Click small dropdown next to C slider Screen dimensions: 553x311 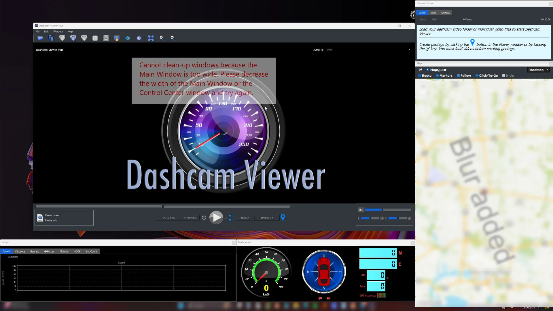409,218
